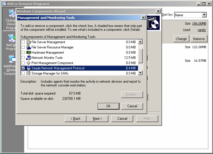Enable the Network Monitor Tools checkbox
This screenshot has width=213, height=154.
coord(23,58)
